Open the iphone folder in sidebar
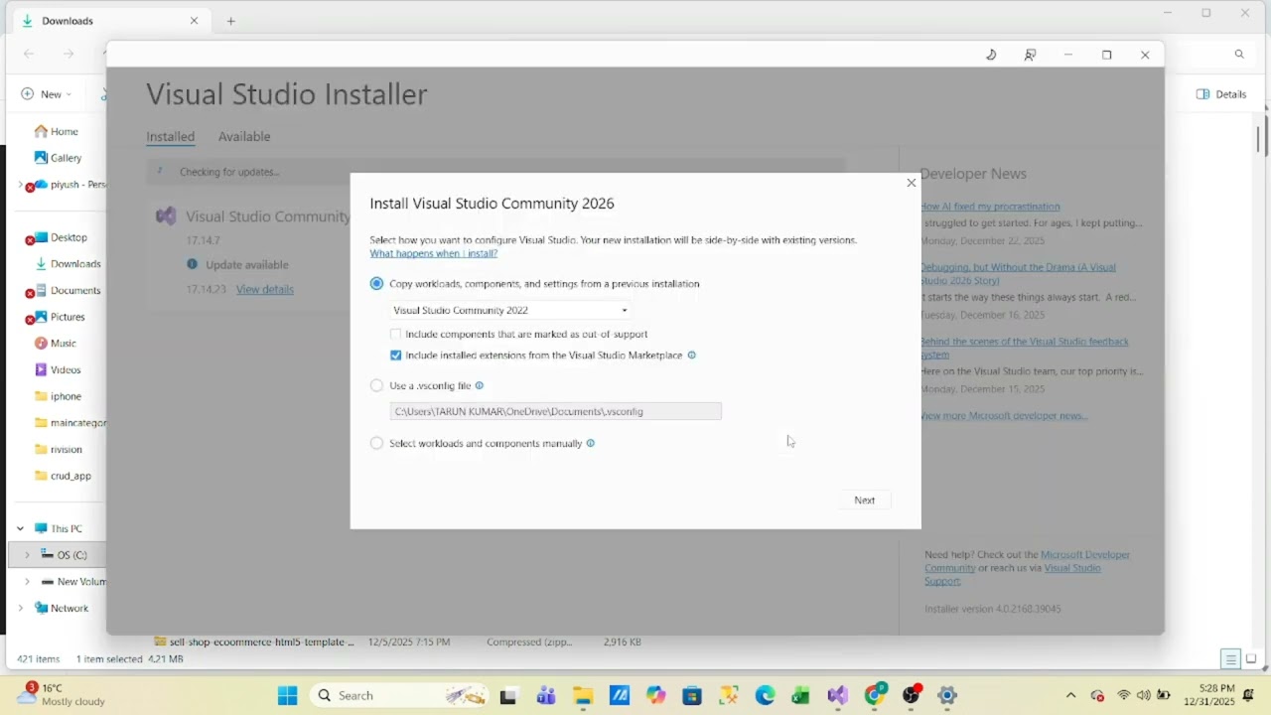The image size is (1271, 715). (58, 396)
